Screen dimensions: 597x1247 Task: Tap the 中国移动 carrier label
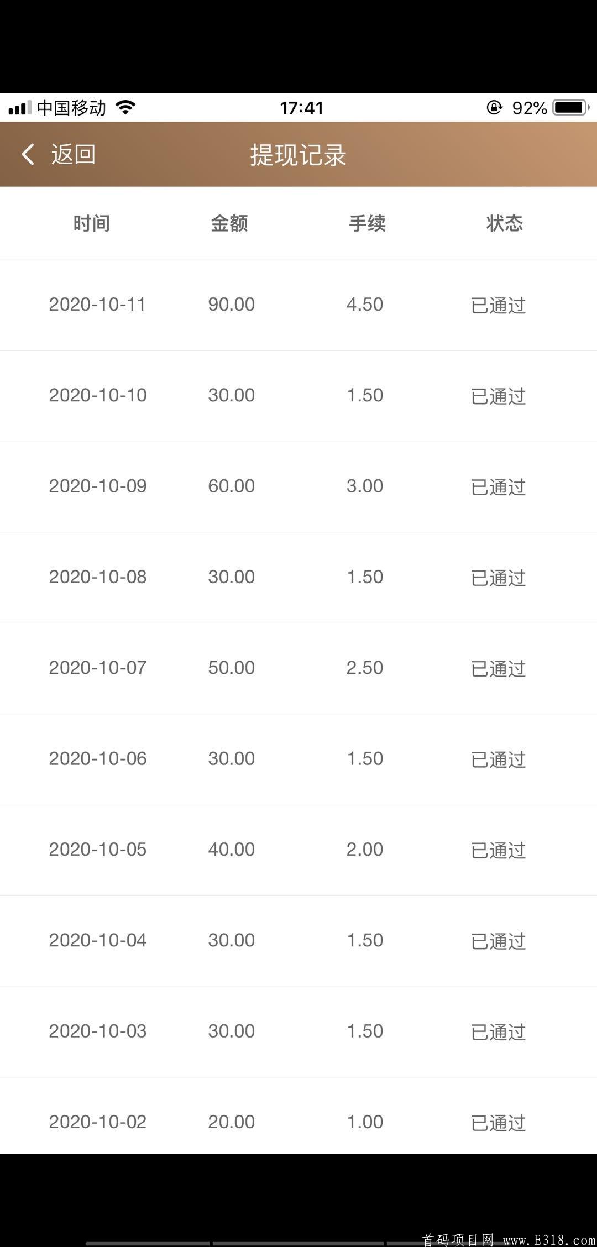click(x=71, y=107)
